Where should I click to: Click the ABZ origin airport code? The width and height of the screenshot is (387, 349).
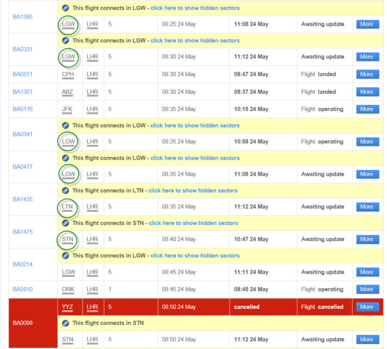pos(68,92)
